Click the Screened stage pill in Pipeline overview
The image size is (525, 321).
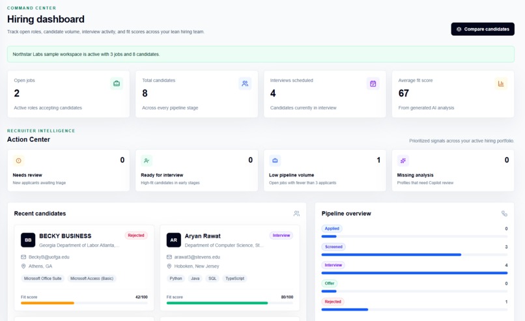pyautogui.click(x=333, y=247)
